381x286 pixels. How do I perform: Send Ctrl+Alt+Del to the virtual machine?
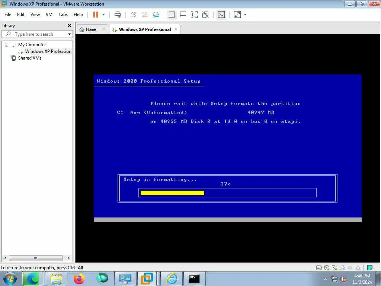tap(118, 15)
